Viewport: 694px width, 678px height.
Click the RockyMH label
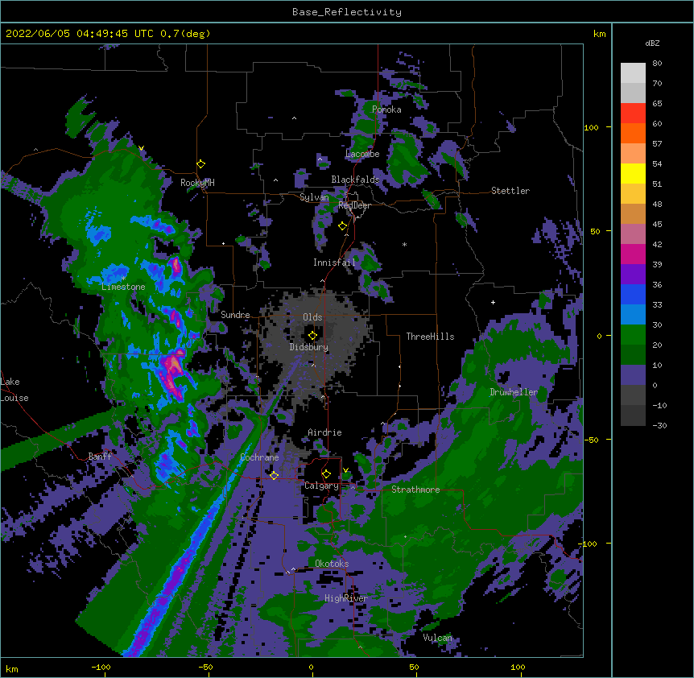197,183
